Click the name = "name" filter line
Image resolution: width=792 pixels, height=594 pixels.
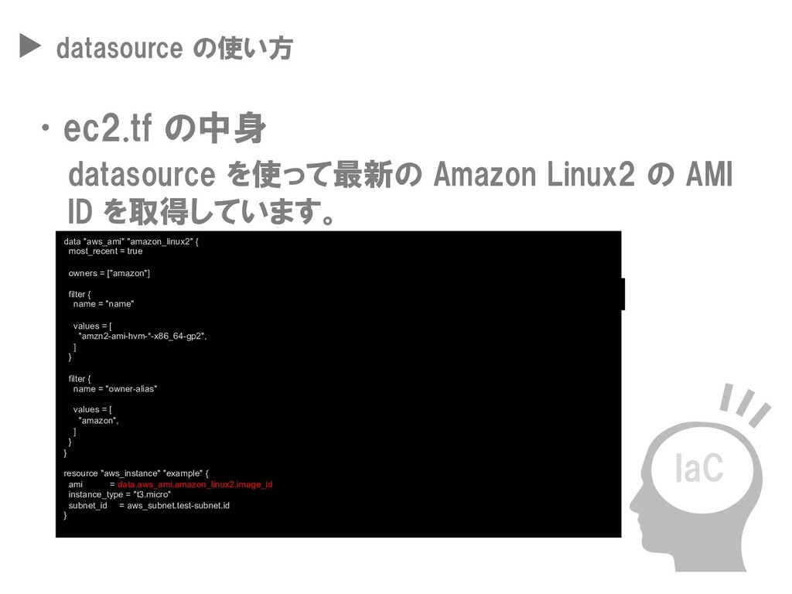click(104, 304)
